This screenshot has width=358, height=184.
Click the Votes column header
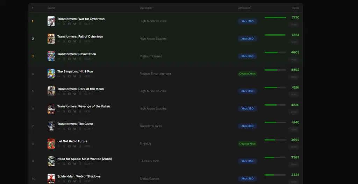pos(296,8)
